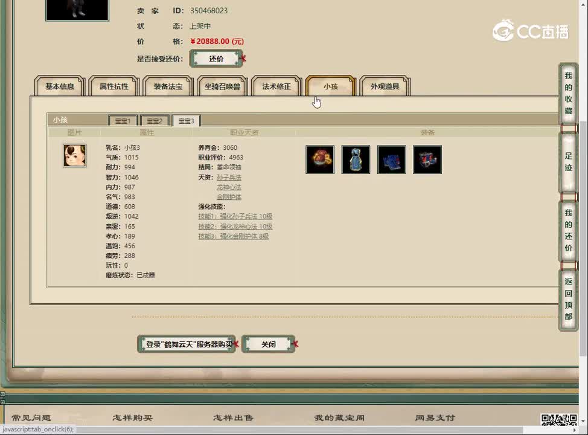Viewport: 588px width, 435px height.
Task: Click the blue dress equipment icon
Action: [356, 159]
